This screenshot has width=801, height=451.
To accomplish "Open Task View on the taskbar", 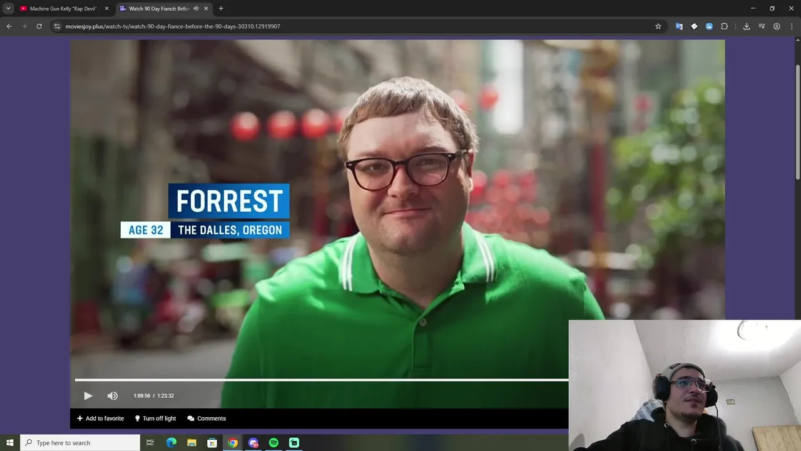I will click(150, 443).
